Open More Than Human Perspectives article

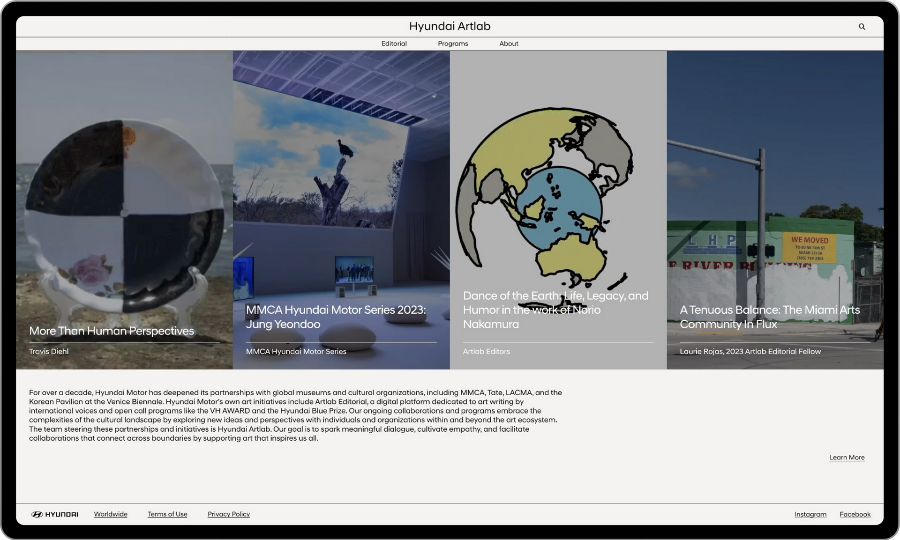click(x=112, y=331)
